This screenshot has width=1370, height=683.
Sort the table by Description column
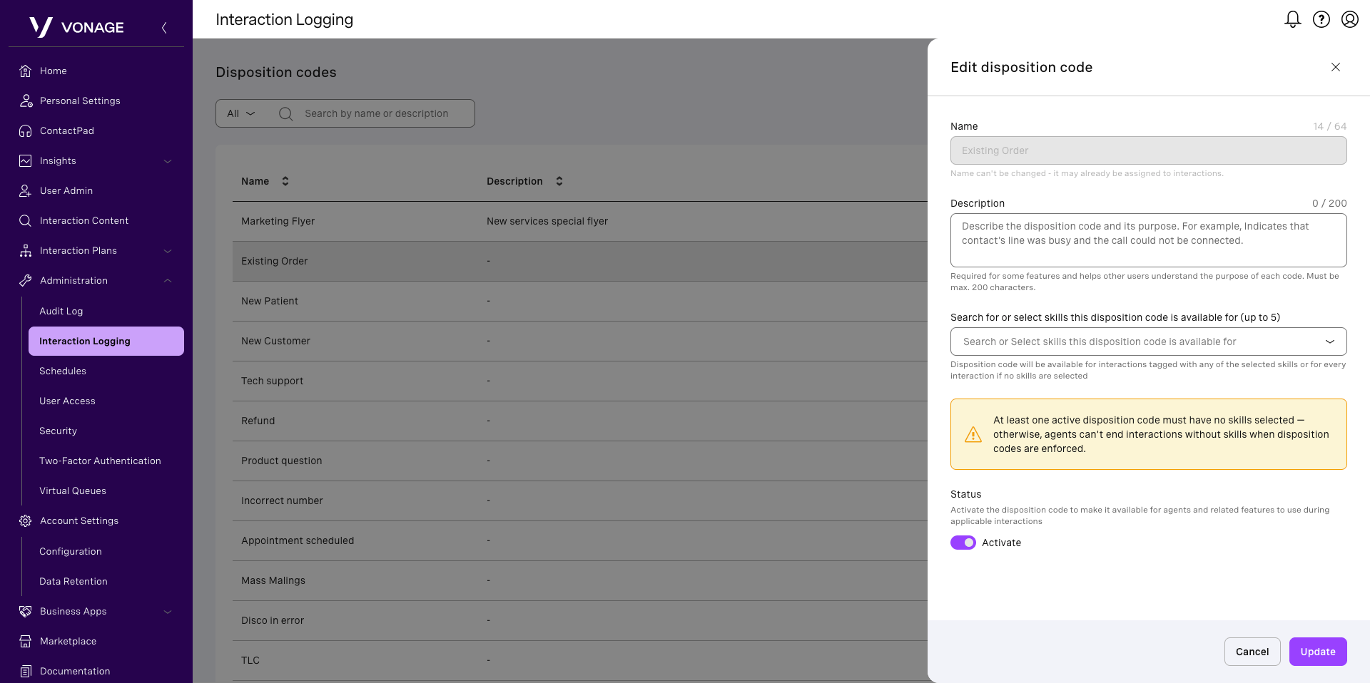tap(559, 181)
